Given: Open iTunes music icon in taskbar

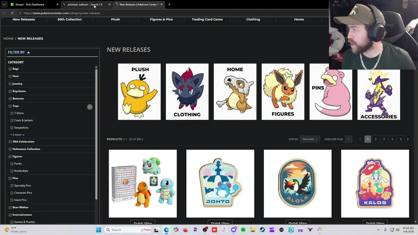Looking at the screenshot, I should click(x=224, y=230).
